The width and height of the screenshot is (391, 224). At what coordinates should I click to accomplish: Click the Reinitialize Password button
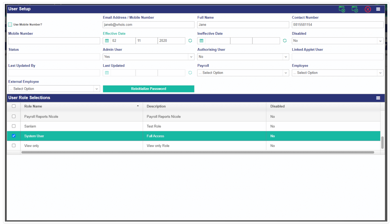149,89
